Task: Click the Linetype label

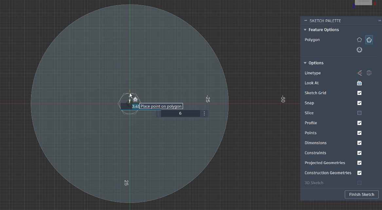Action: (313, 73)
